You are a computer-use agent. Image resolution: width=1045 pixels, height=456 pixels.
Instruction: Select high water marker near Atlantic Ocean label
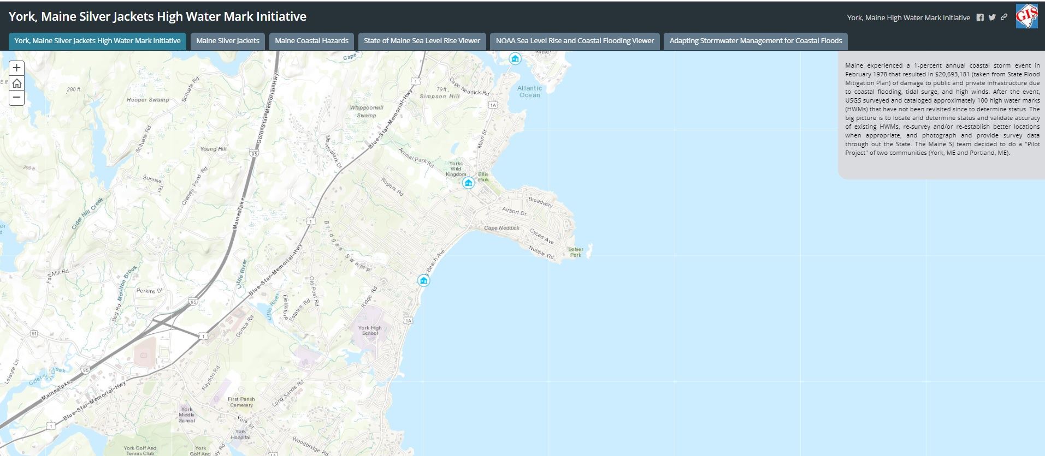515,58
